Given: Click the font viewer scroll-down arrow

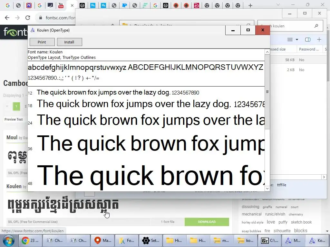Looking at the screenshot, I should tap(267, 188).
